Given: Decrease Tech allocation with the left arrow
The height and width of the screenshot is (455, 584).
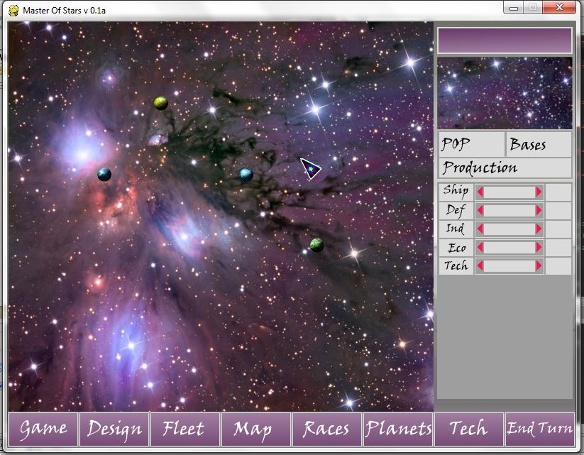Looking at the screenshot, I should click(x=480, y=266).
